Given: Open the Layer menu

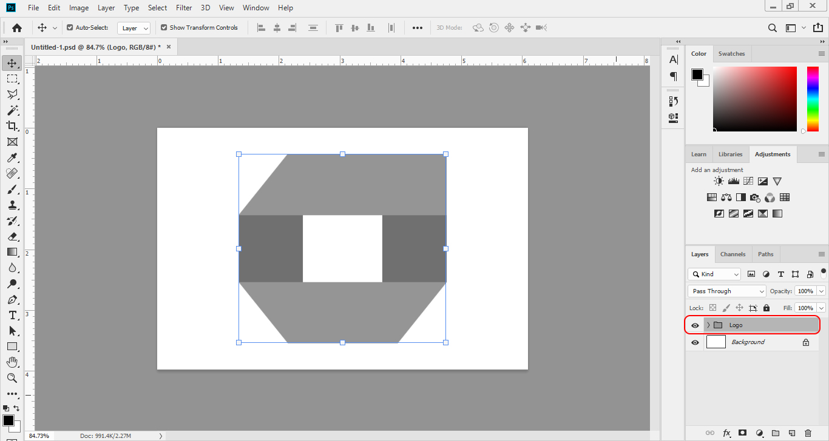Looking at the screenshot, I should tap(106, 8).
